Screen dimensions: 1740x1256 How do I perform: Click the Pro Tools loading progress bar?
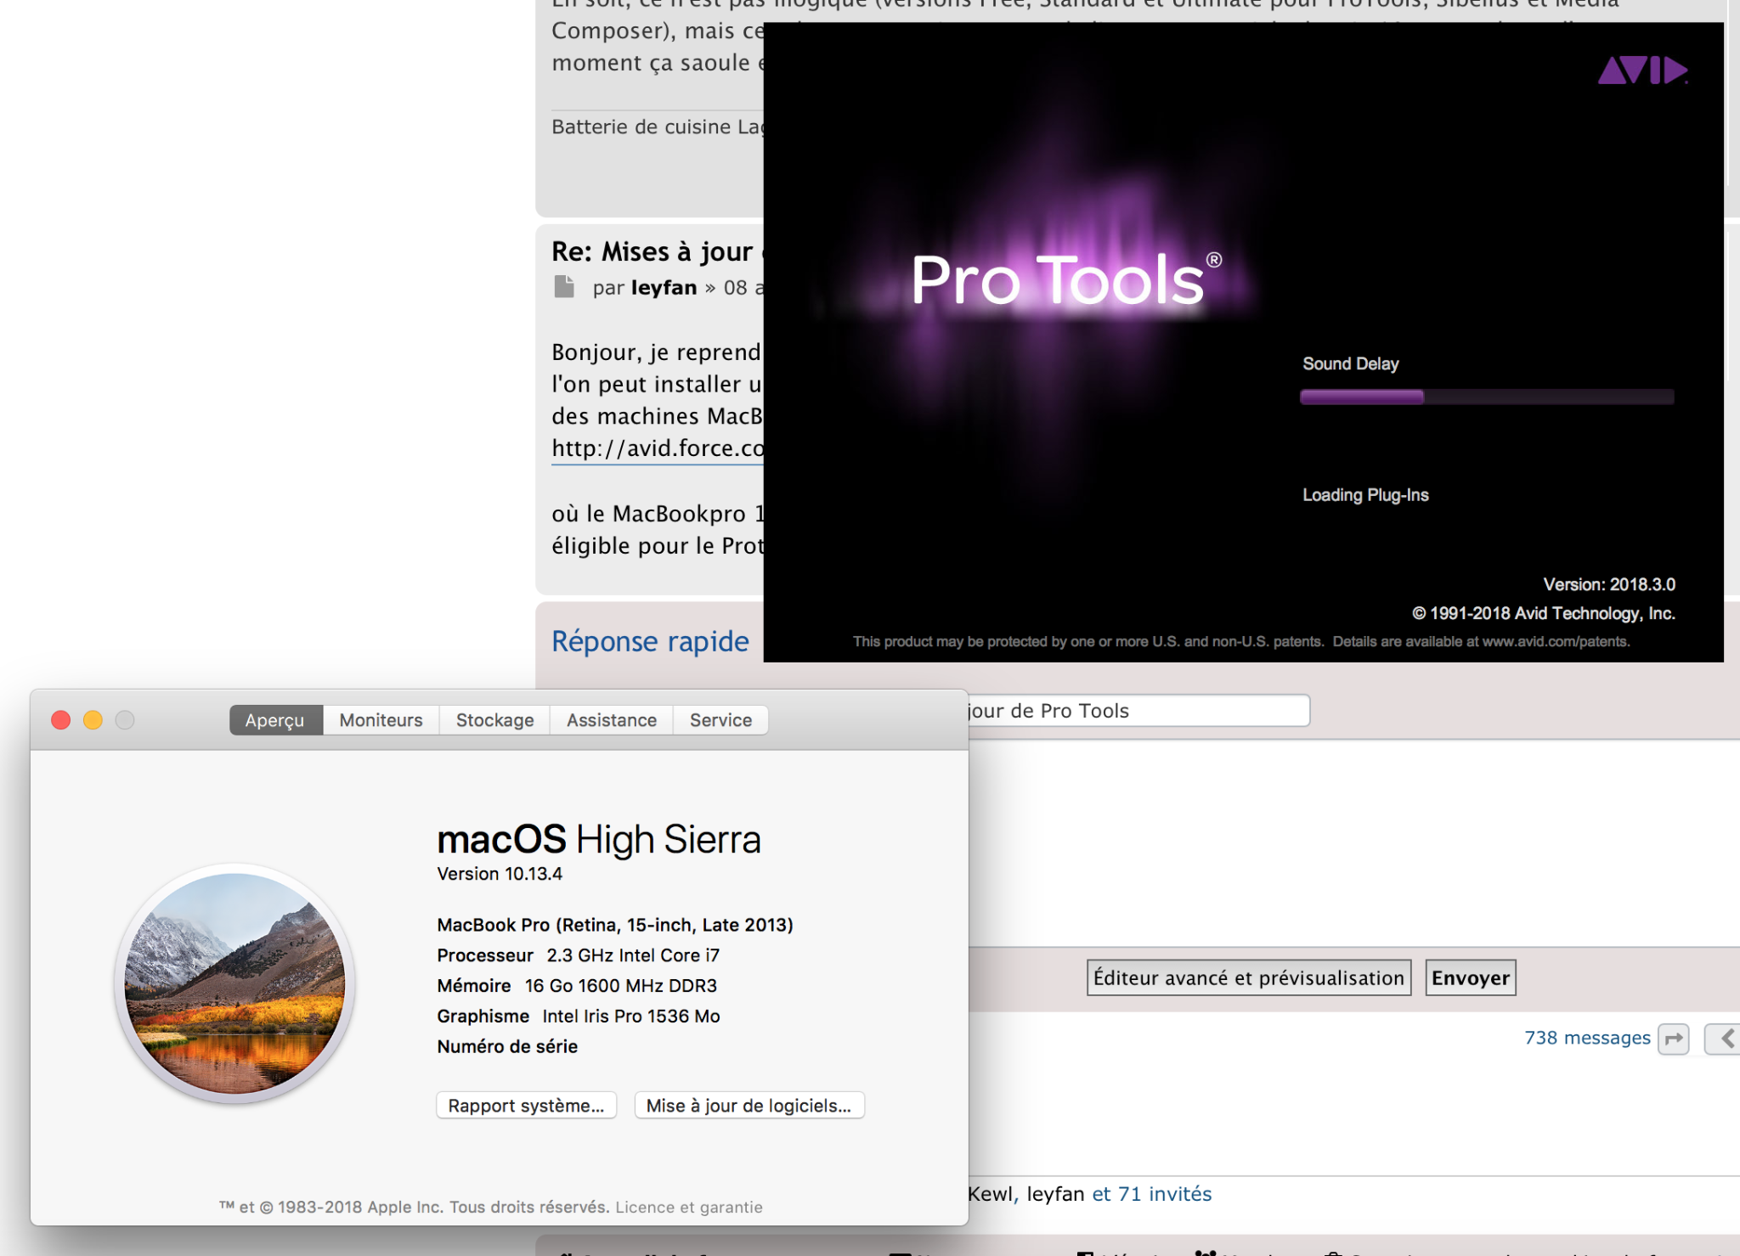[x=1486, y=397]
